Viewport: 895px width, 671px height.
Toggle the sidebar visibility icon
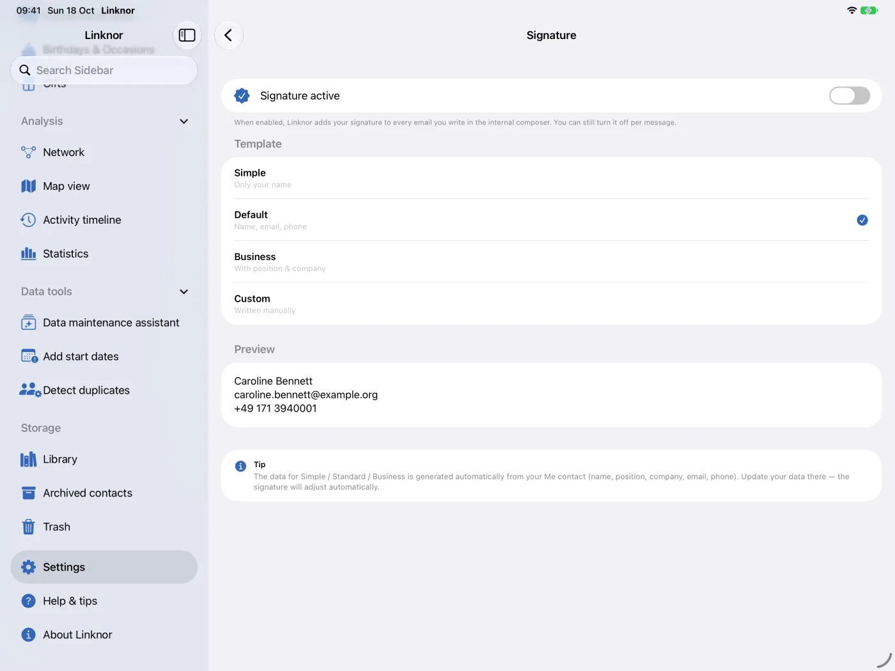(x=187, y=35)
